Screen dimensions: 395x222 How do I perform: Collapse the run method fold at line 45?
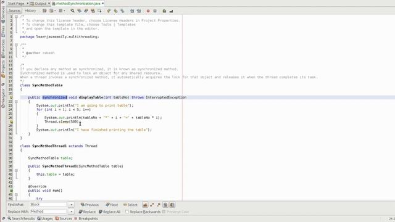tap(16, 195)
